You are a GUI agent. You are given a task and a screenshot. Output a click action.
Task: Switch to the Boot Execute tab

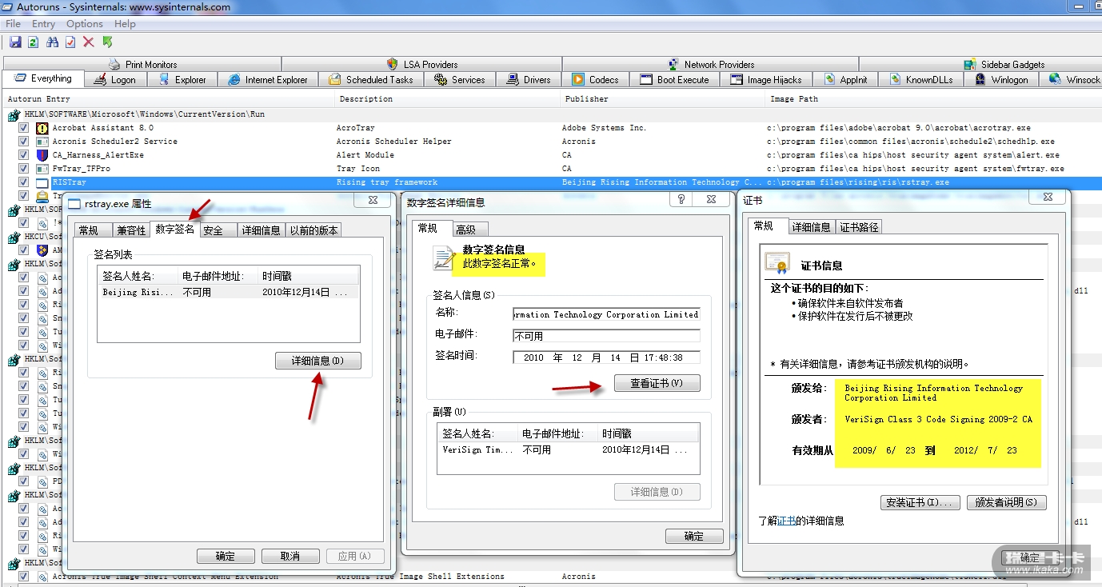[x=675, y=79]
